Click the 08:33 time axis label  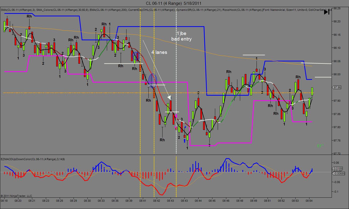point(101,201)
